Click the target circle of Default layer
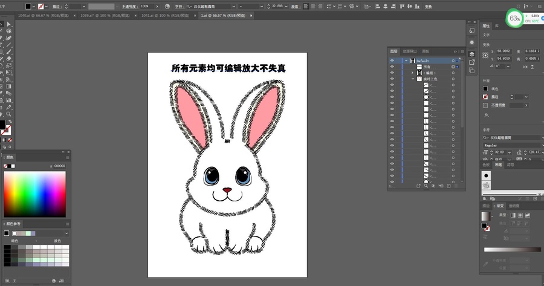Screen dimensions: 544x286 tap(453, 60)
